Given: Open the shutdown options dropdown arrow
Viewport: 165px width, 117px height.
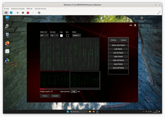Looking at the screenshot, I should pos(33,13).
